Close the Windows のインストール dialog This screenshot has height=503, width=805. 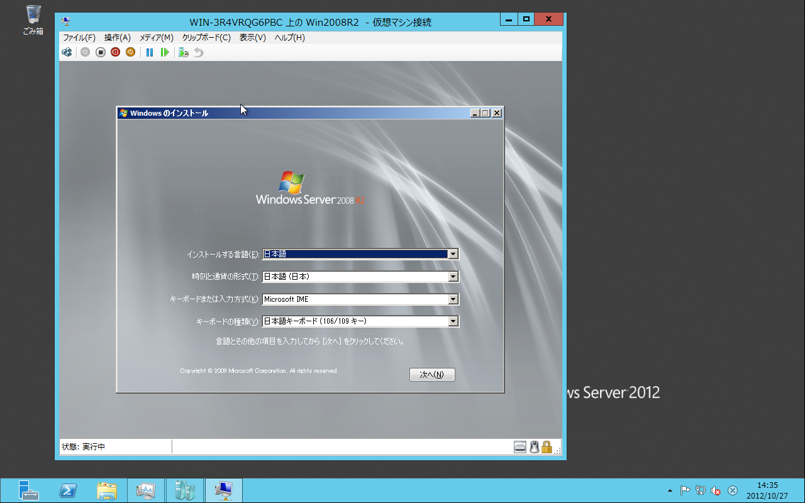497,113
